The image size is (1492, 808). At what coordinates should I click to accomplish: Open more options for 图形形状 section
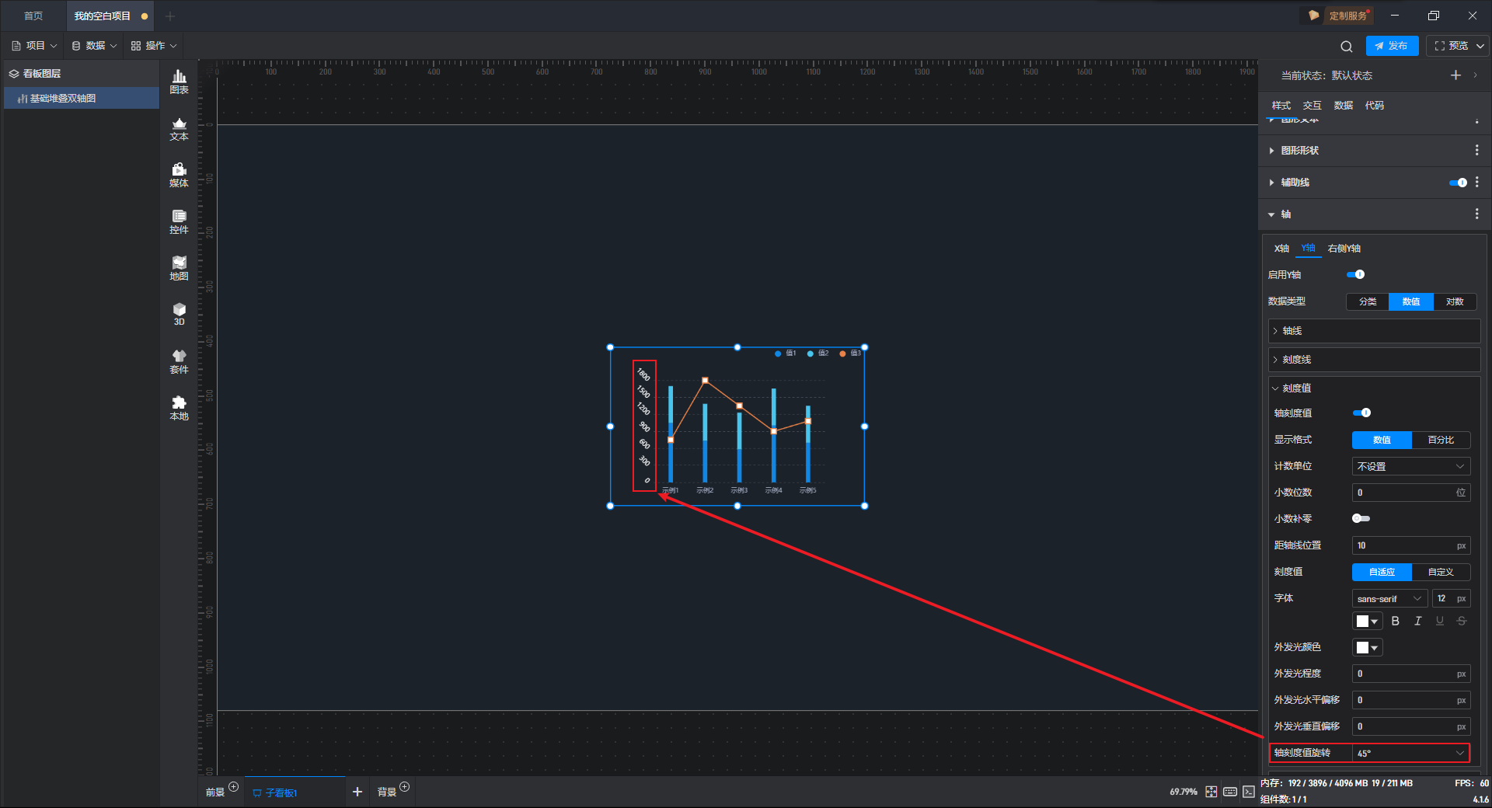1477,150
